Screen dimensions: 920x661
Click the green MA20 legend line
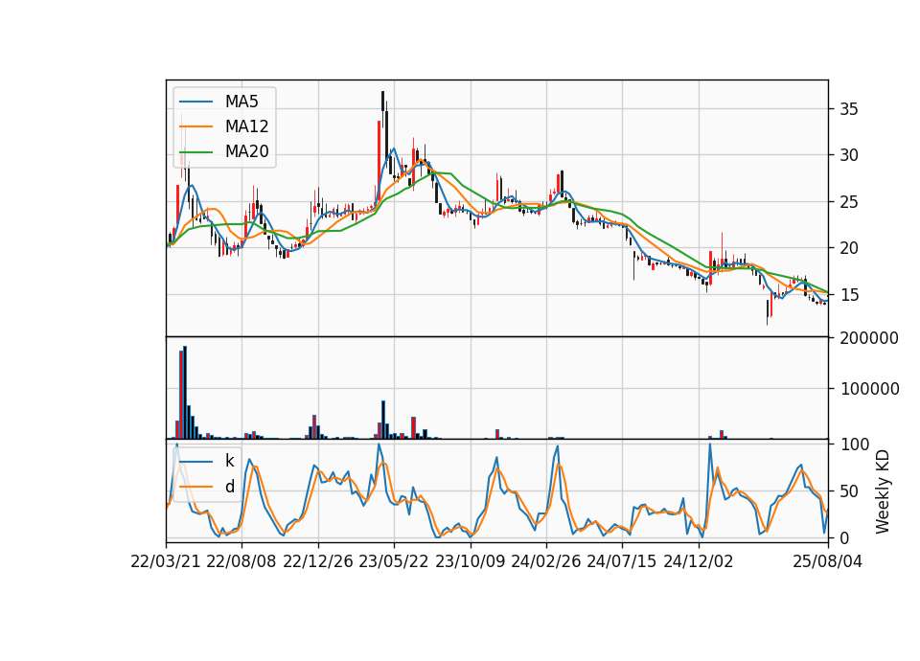195,151
